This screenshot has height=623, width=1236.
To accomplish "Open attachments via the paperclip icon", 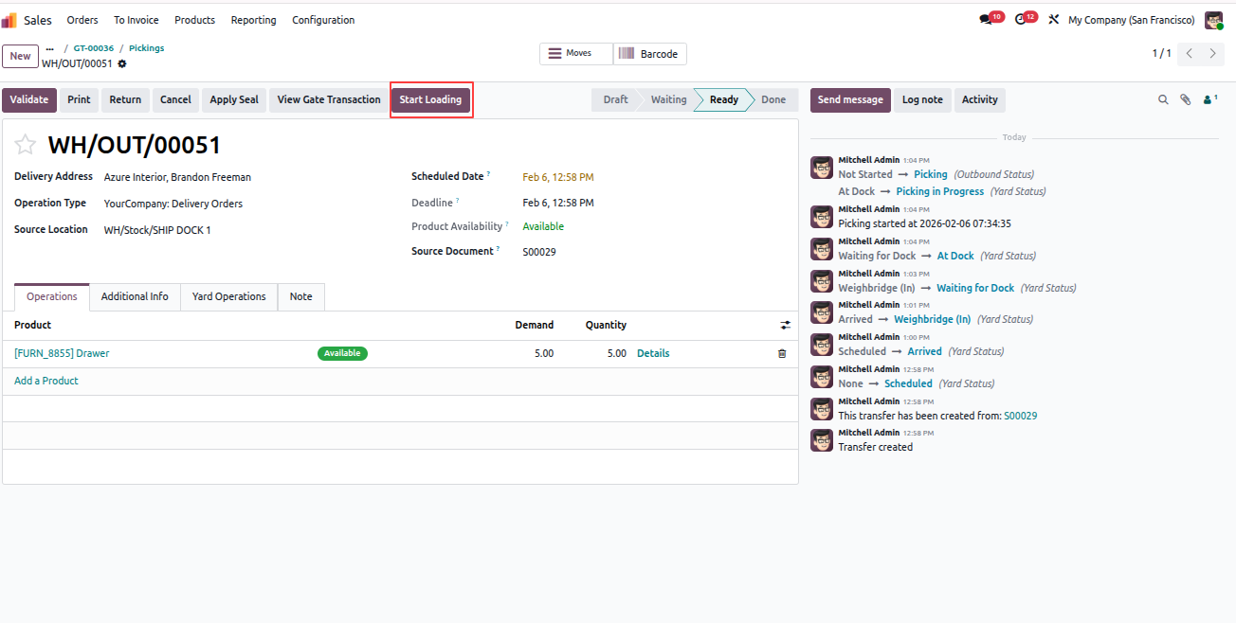I will [x=1185, y=99].
